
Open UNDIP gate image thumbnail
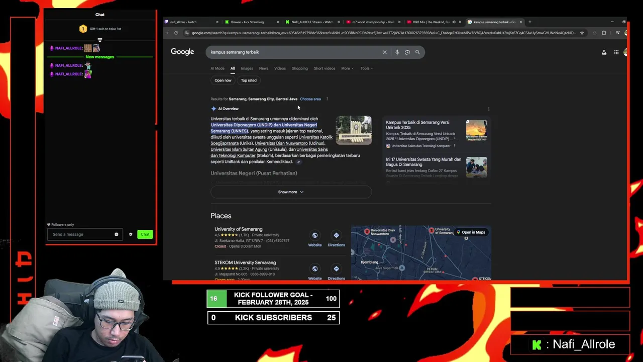(354, 130)
